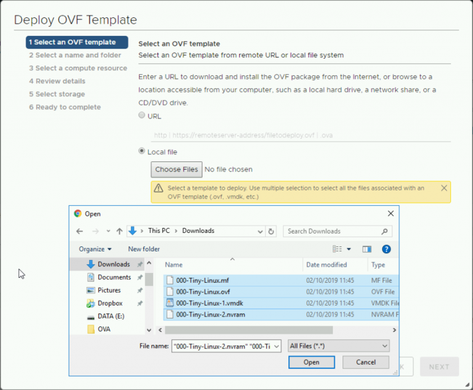Click the search magnifier icon

(x=384, y=232)
